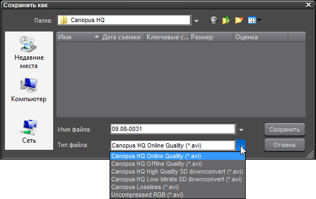The width and height of the screenshot is (316, 199).
Task: Click the Отмена button
Action: (284, 145)
